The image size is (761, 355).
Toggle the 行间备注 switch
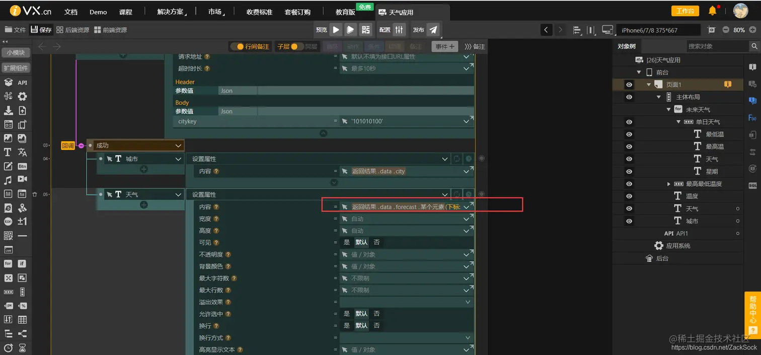[237, 47]
